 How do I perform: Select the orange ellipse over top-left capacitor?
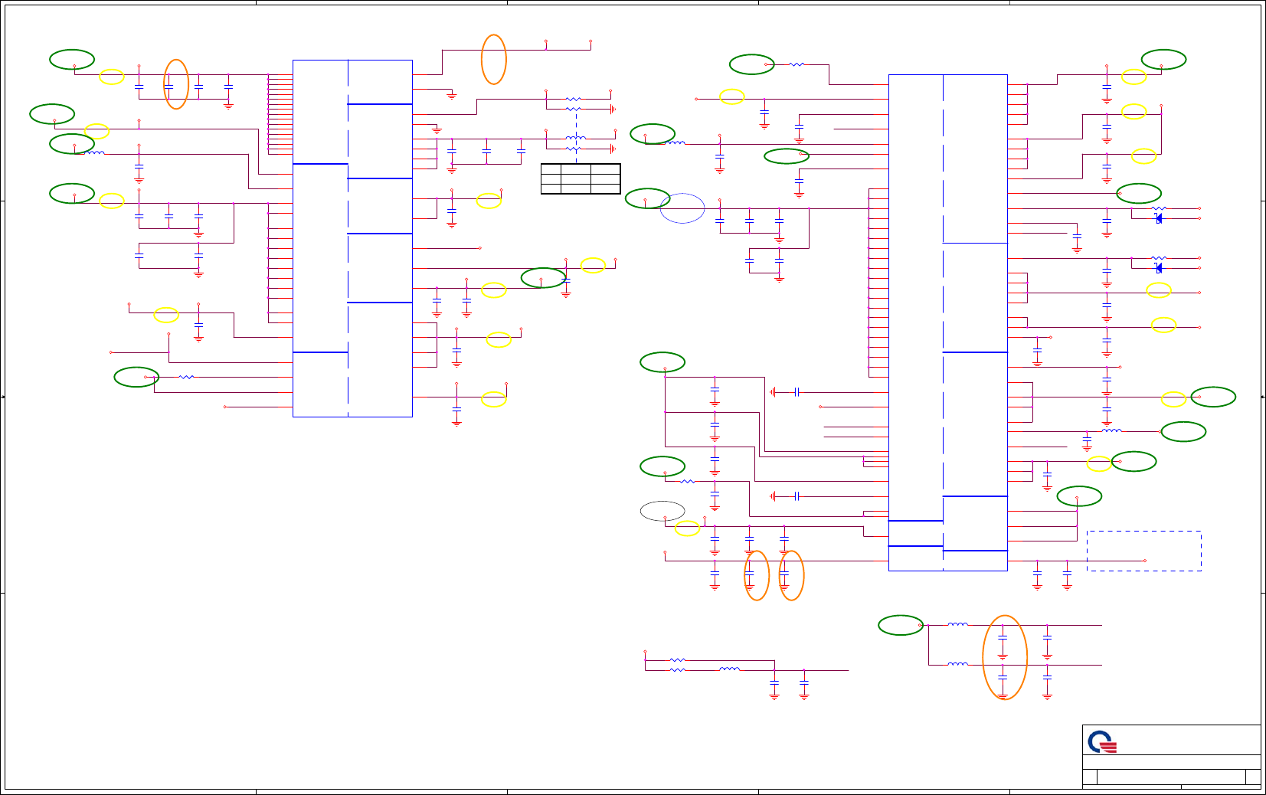[x=176, y=84]
